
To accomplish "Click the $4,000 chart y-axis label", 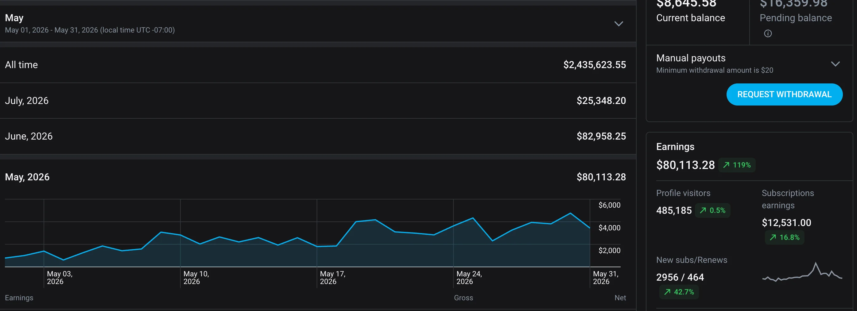I will pyautogui.click(x=609, y=228).
